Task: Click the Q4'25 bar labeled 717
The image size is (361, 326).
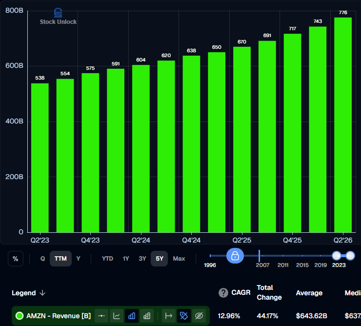Action: (x=292, y=133)
